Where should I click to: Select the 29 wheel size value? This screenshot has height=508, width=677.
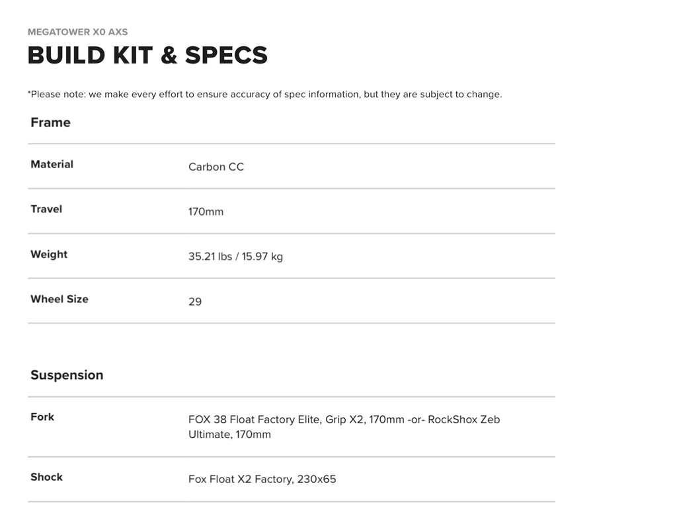[x=195, y=302]
